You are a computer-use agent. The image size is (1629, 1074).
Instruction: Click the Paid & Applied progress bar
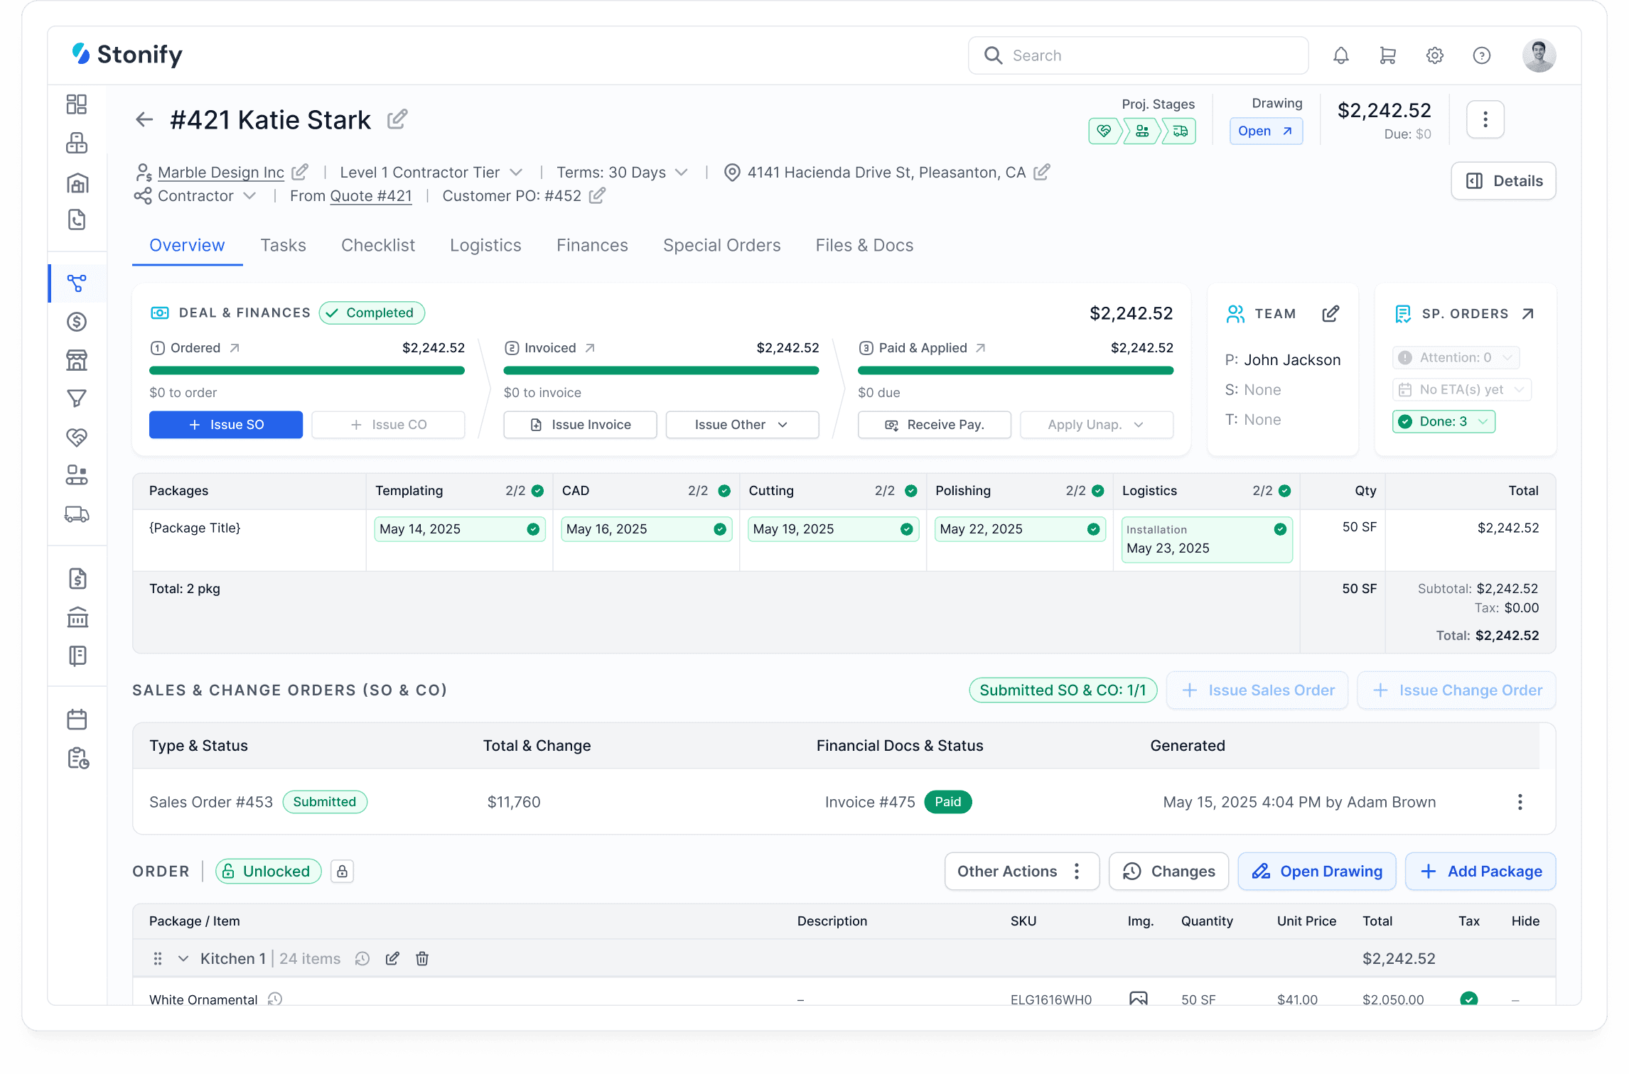click(x=1016, y=370)
